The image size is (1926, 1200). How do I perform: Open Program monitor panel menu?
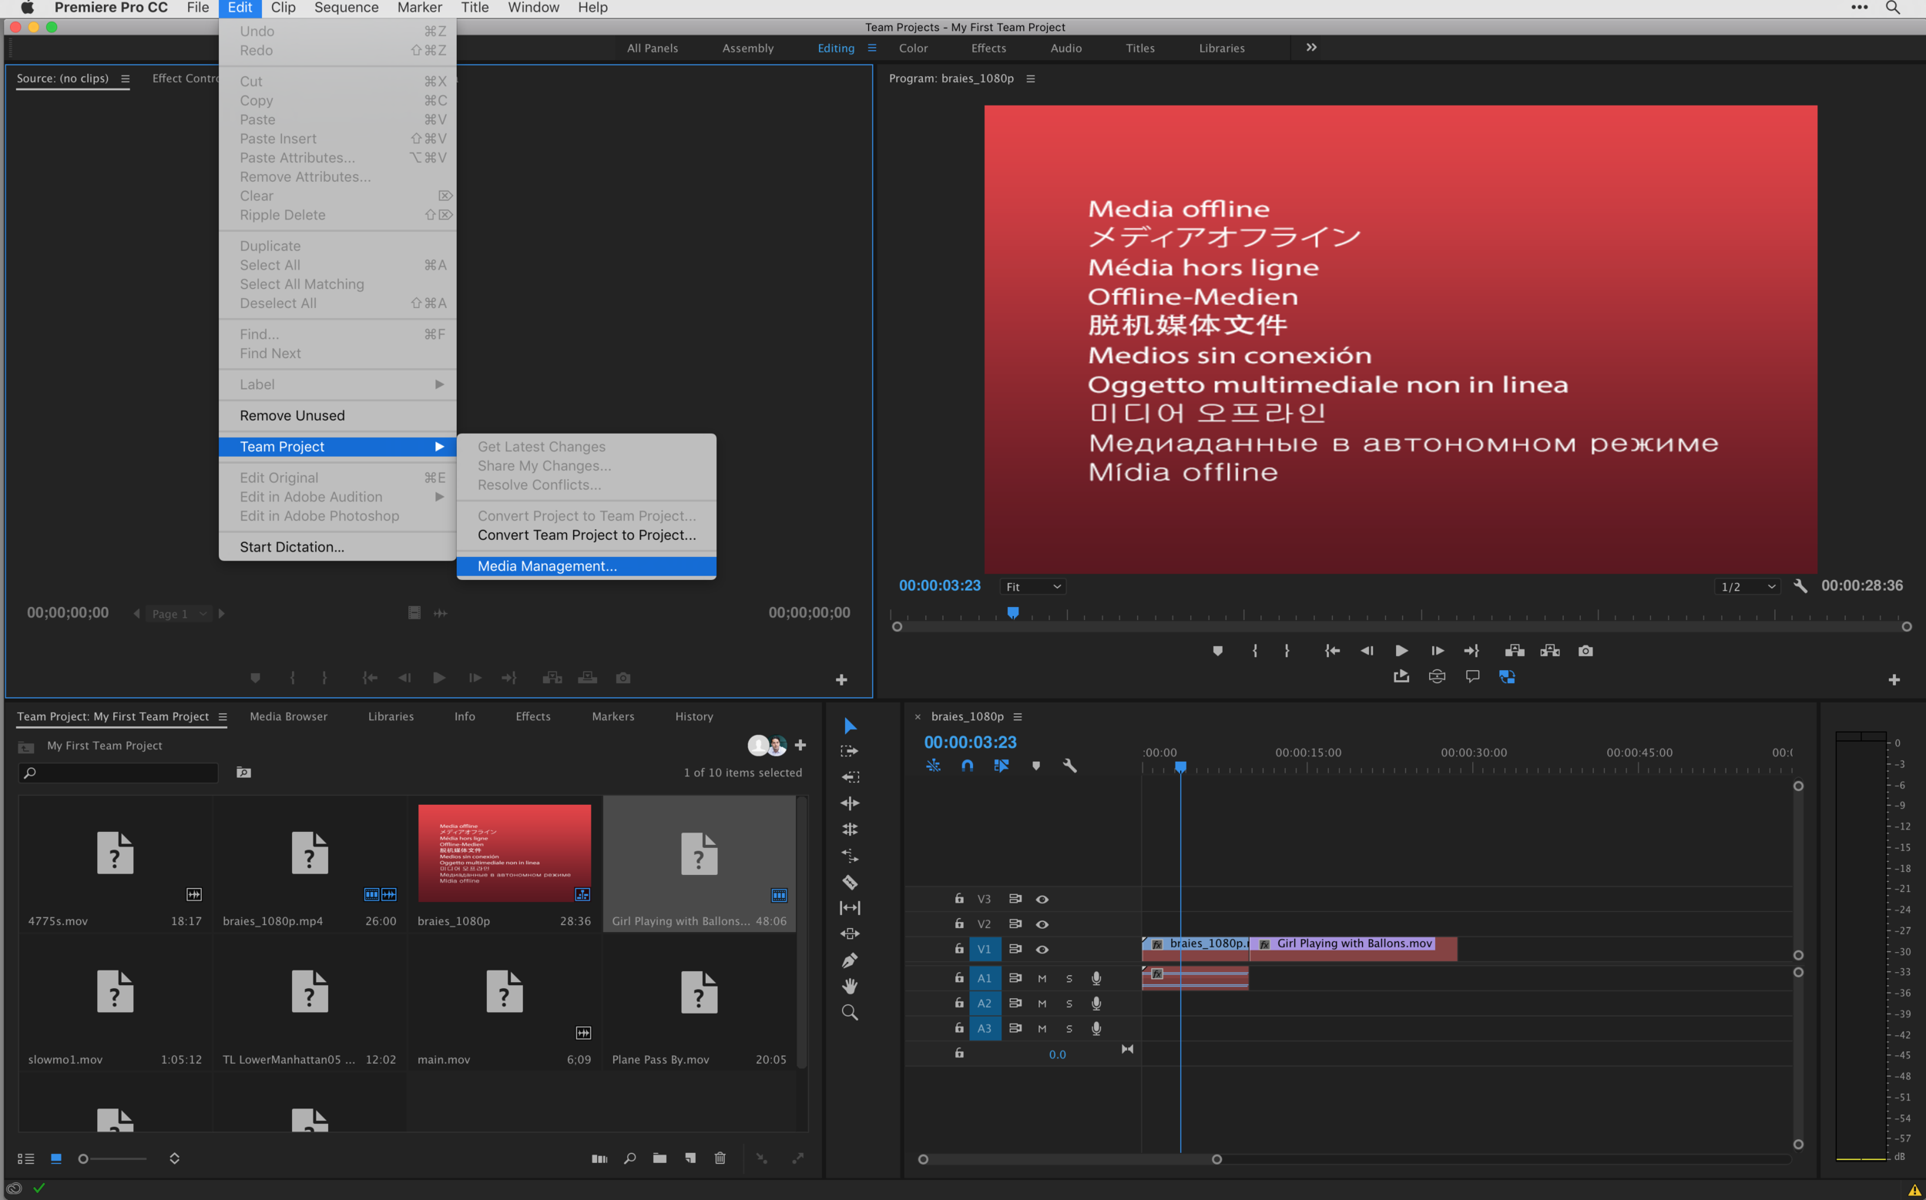[1031, 79]
